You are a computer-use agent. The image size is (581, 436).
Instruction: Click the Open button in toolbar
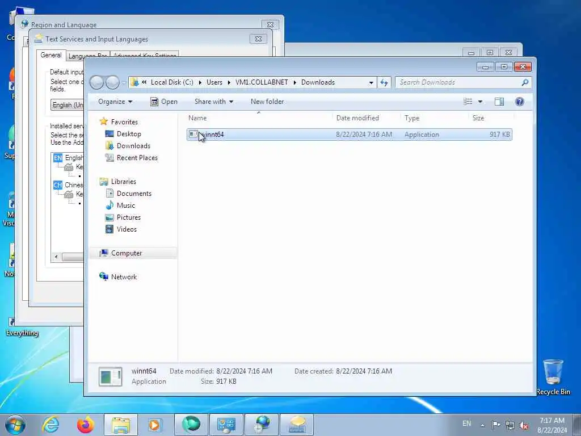pyautogui.click(x=164, y=102)
